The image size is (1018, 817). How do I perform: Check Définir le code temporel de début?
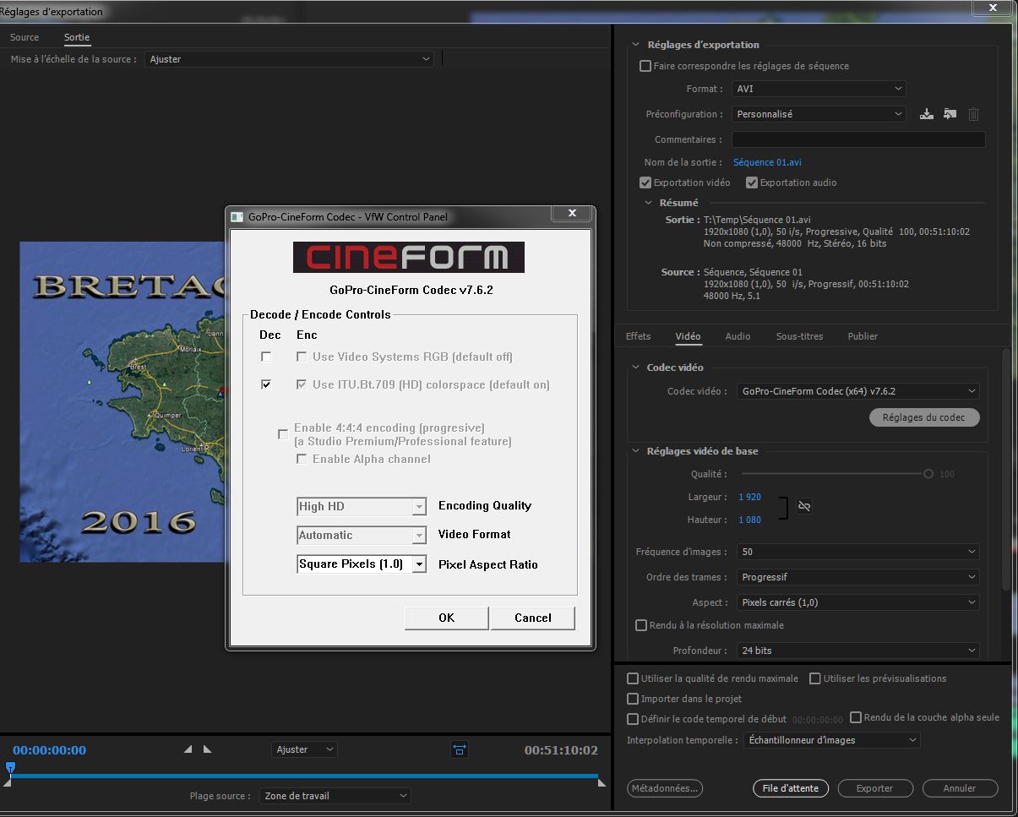click(x=633, y=719)
